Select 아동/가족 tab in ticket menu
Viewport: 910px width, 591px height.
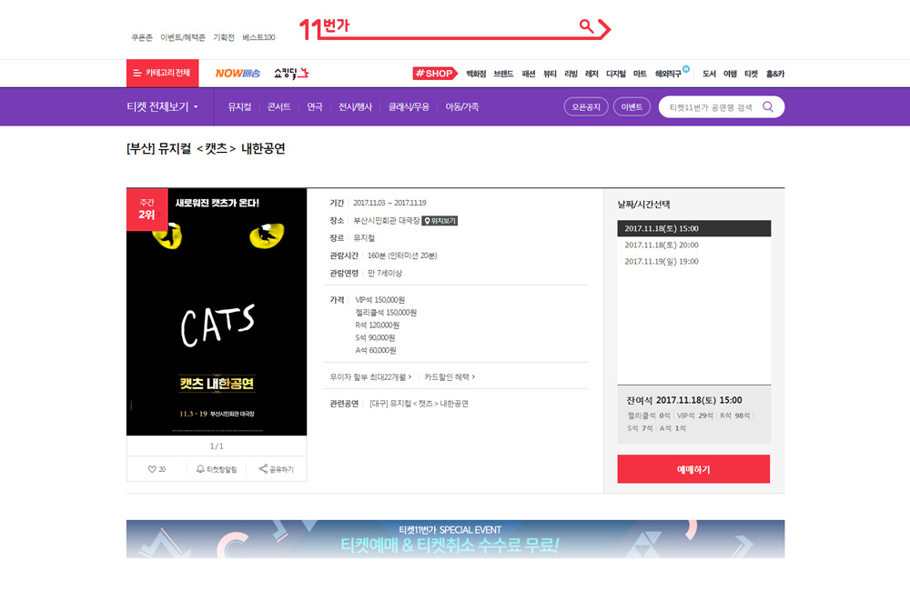coord(462,106)
